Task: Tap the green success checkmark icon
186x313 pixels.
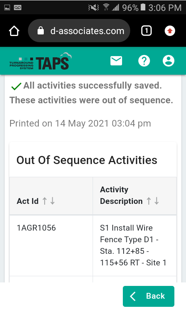Action: tap(16, 86)
